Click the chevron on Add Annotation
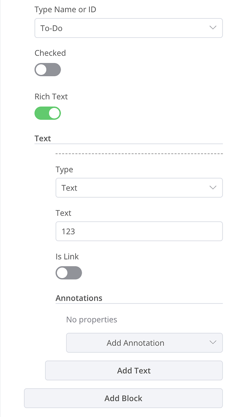This screenshot has height=417, width=236. 212,342
